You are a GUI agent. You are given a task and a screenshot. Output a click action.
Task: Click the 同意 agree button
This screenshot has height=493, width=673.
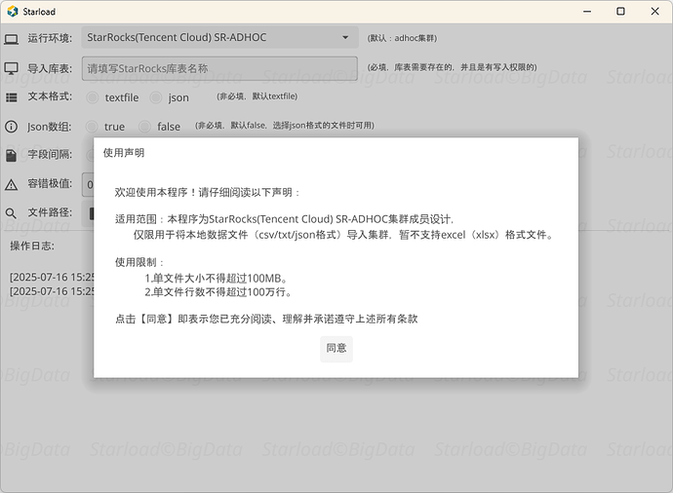(336, 349)
